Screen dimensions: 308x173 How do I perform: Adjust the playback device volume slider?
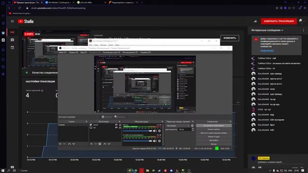[x=138, y=141]
